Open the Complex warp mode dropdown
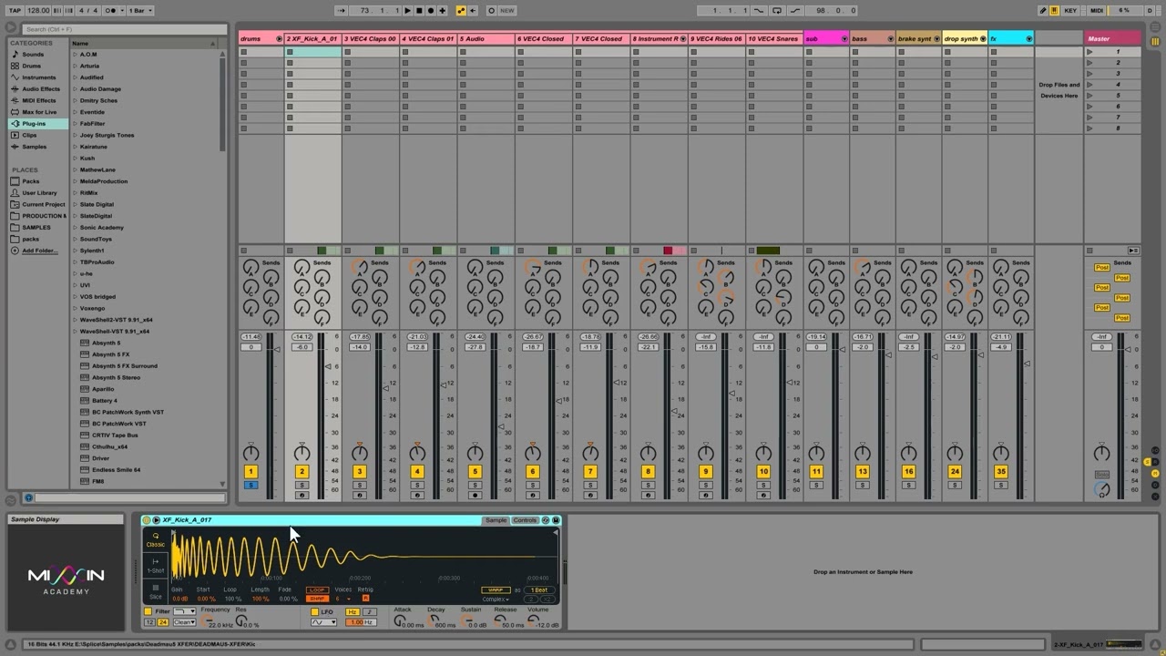Screen dimensions: 1166x656 click(496, 600)
